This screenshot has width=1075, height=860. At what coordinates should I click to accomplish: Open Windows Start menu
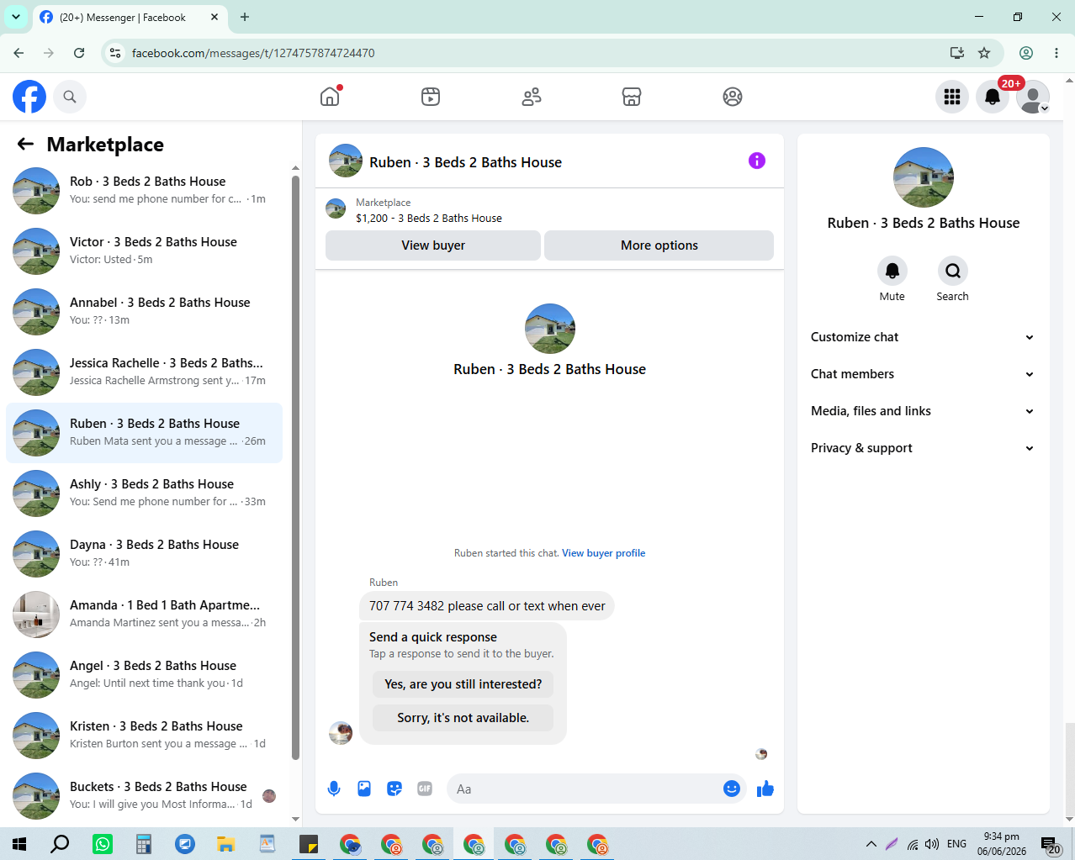pyautogui.click(x=19, y=844)
